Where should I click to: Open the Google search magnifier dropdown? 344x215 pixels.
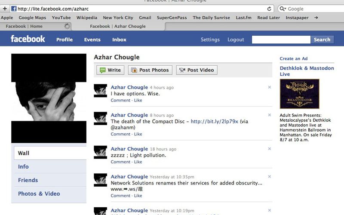point(283,9)
